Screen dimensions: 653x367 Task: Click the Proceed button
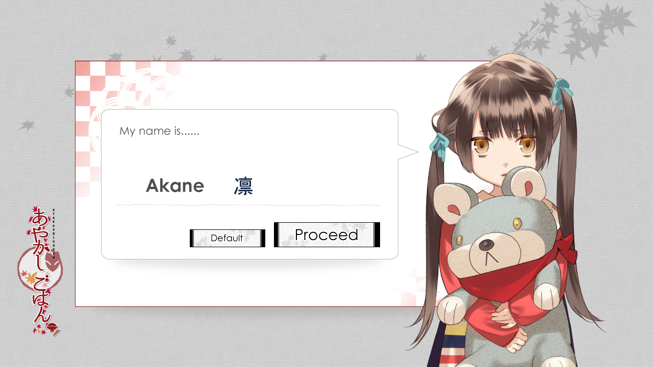pos(327,235)
